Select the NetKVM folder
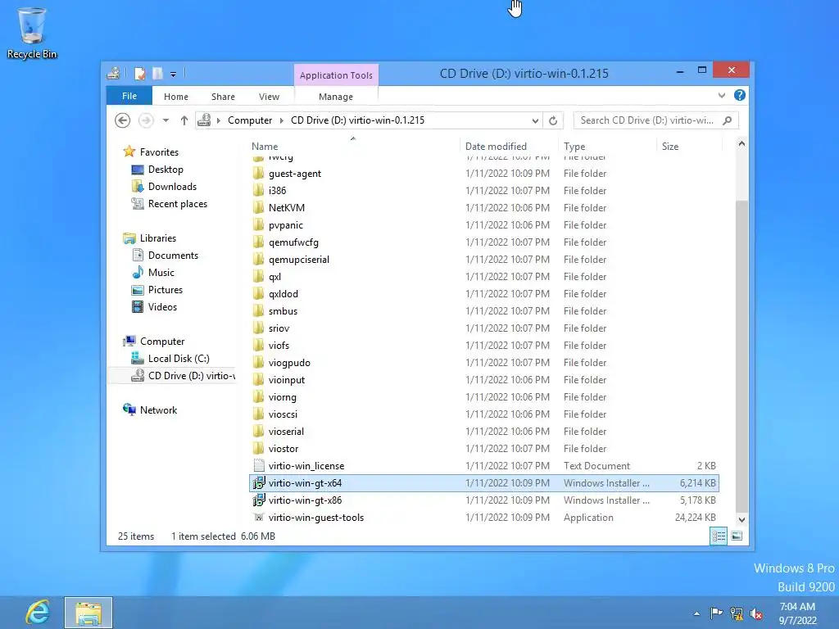This screenshot has height=629, width=839. [286, 207]
